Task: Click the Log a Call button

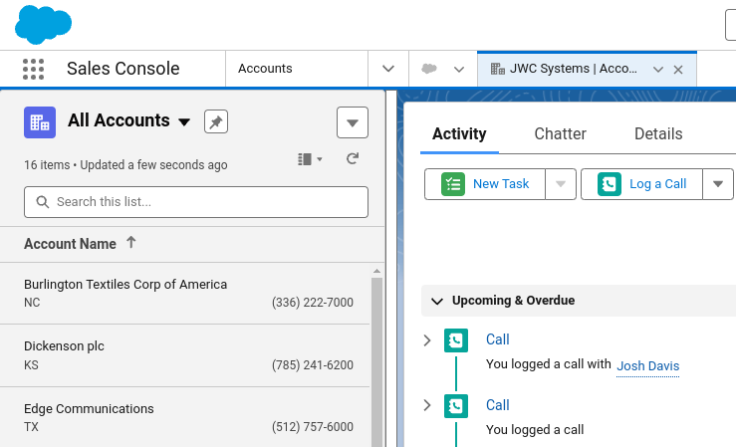Action: click(x=641, y=184)
